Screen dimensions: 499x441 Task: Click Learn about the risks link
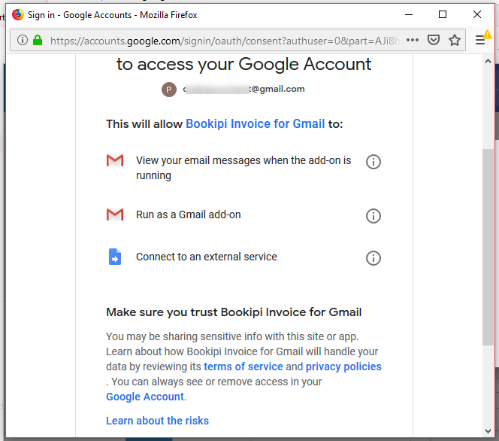point(158,421)
